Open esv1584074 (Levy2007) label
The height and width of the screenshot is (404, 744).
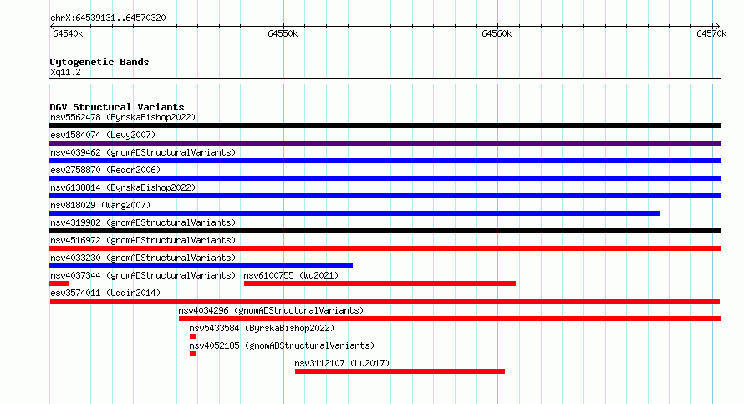103,135
